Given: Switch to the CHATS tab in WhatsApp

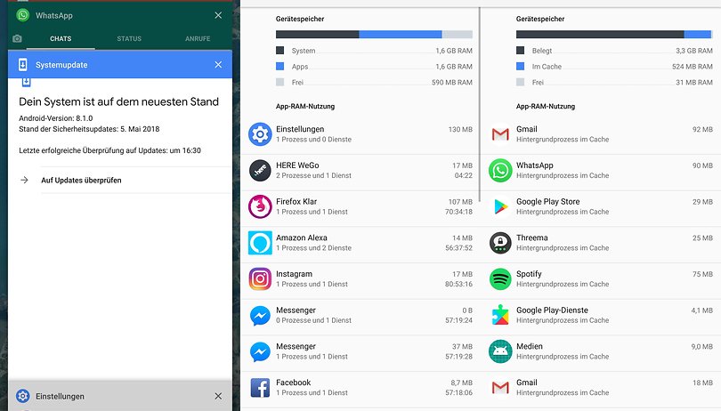Looking at the screenshot, I should pos(61,39).
